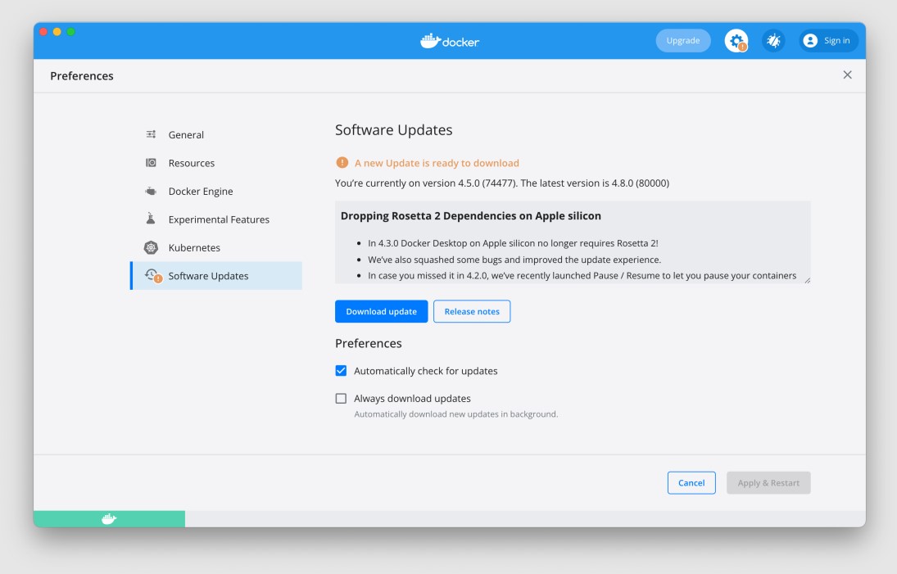Image resolution: width=897 pixels, height=574 pixels.
Task: Click the whale icon in bottom status bar
Action: point(109,519)
